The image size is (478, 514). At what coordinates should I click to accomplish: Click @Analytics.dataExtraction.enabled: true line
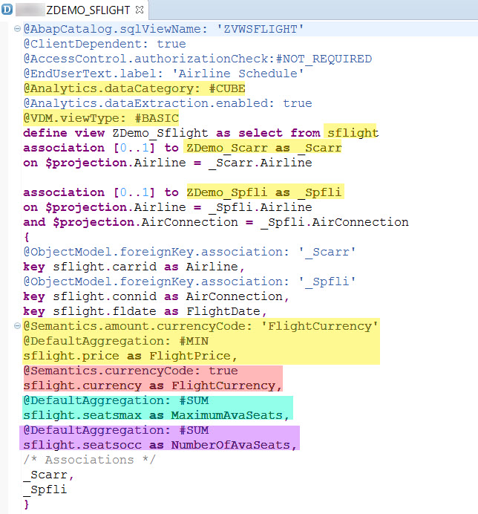pyautogui.click(x=168, y=103)
